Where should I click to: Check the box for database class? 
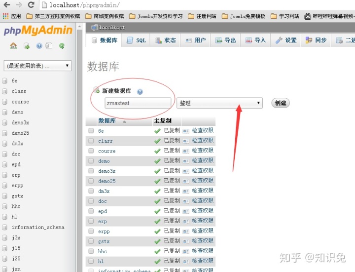pyautogui.click(x=91, y=141)
